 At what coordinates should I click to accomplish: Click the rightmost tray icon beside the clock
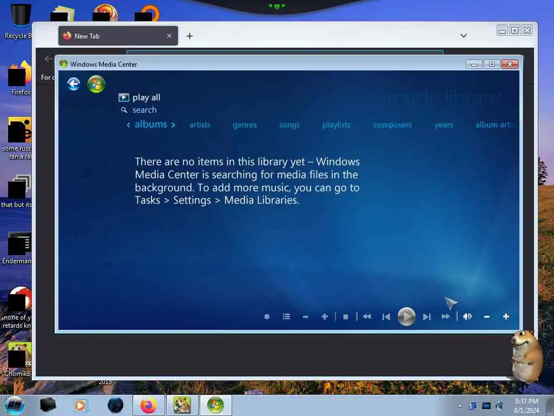(x=499, y=406)
